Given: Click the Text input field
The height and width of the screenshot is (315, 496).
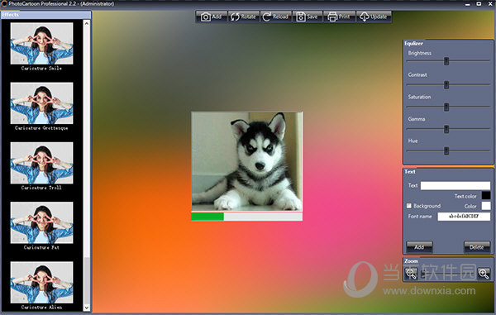Looking at the screenshot, I should click(455, 186).
